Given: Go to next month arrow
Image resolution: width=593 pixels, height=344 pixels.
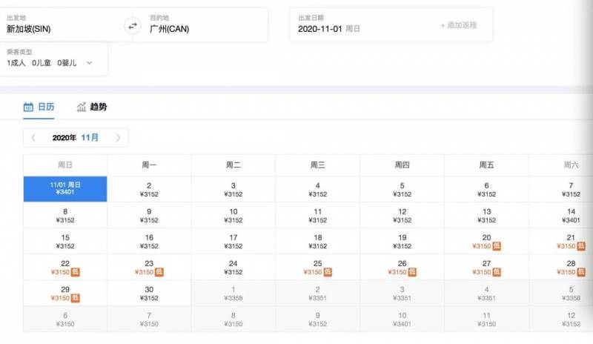Looking at the screenshot, I should pyautogui.click(x=118, y=138).
